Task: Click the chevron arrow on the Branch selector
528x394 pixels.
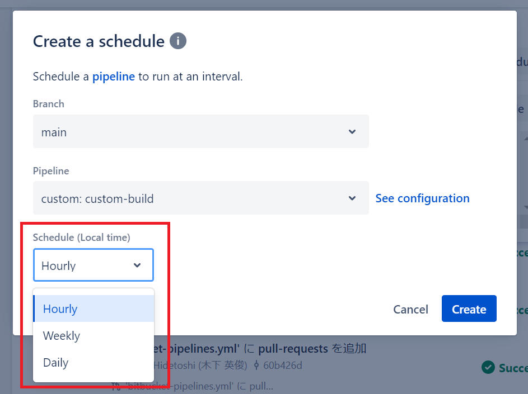Action: [x=352, y=131]
